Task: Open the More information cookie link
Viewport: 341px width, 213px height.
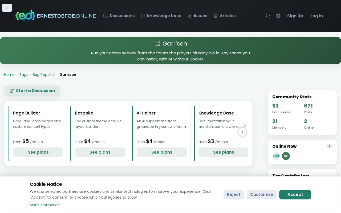Action: [45, 205]
